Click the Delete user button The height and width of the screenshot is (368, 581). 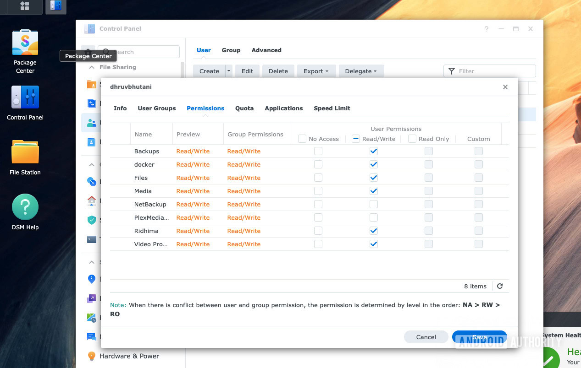[278, 71]
